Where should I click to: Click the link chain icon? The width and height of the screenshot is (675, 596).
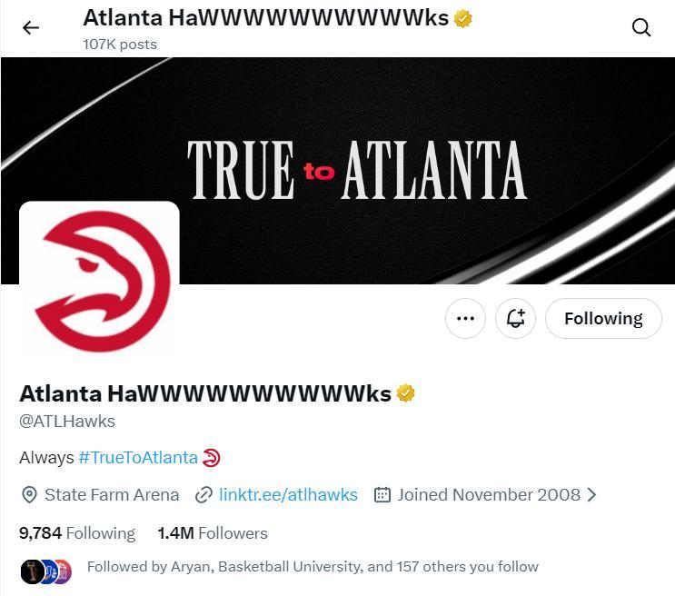(x=203, y=495)
